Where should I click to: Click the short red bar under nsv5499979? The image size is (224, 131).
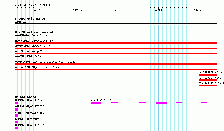(208, 75)
